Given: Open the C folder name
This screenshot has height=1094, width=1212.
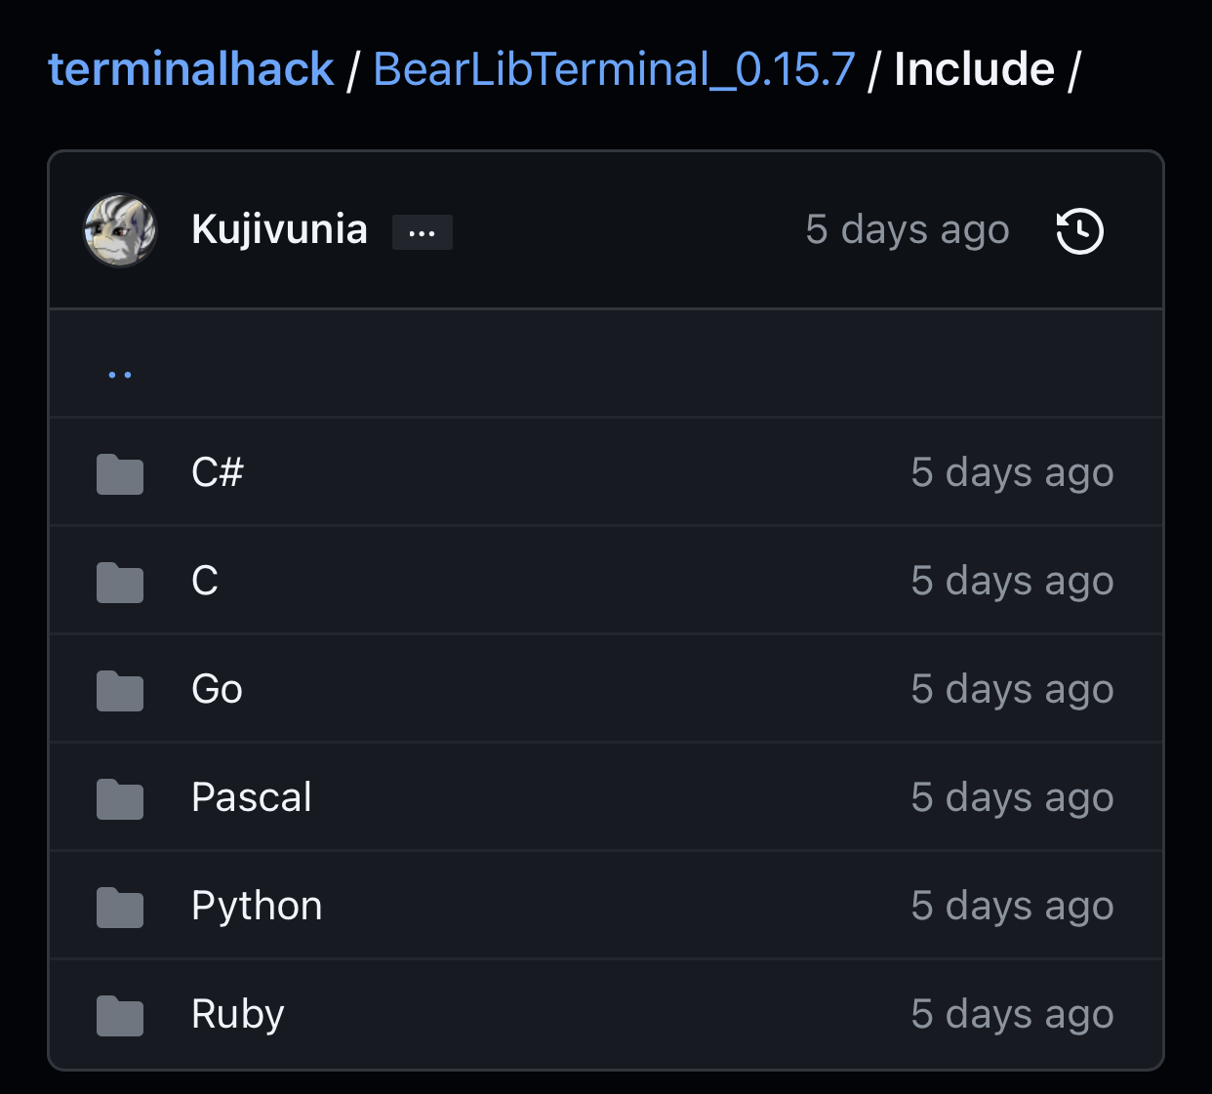Looking at the screenshot, I should coord(205,581).
